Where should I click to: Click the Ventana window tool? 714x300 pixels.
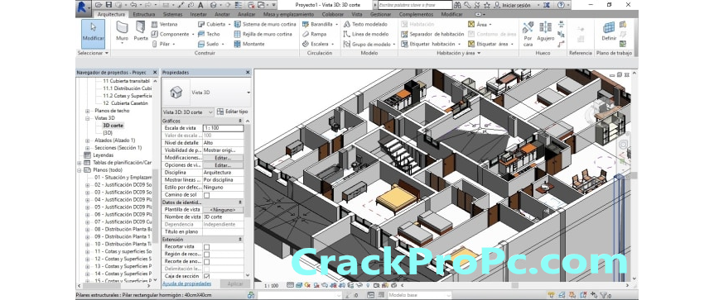pyautogui.click(x=164, y=24)
